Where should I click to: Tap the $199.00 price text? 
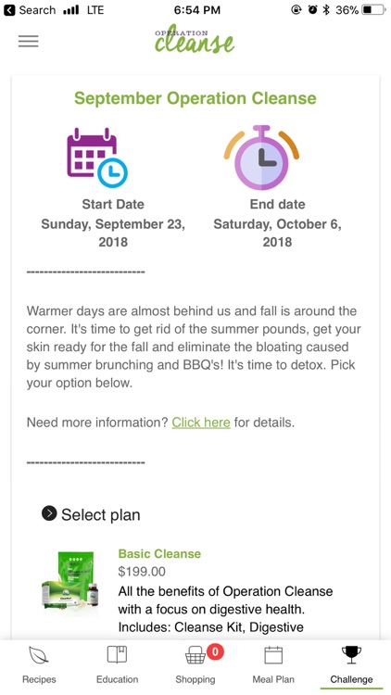[x=142, y=572]
